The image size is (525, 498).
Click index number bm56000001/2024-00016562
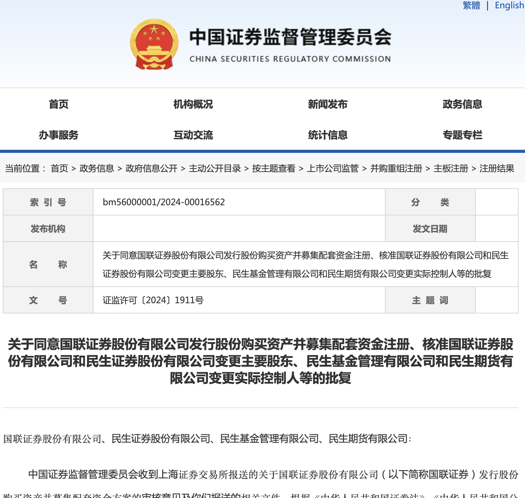click(164, 202)
